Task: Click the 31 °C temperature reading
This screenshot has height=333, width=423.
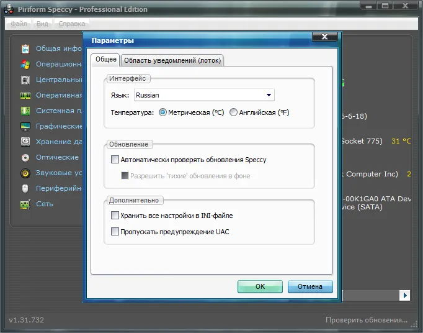Action: coord(401,141)
